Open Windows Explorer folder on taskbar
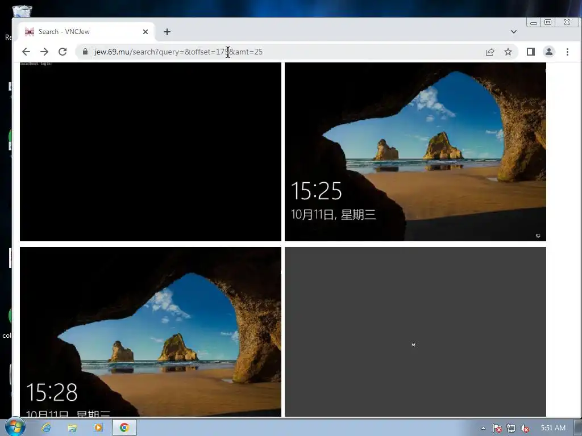This screenshot has height=436, width=582. click(x=72, y=428)
